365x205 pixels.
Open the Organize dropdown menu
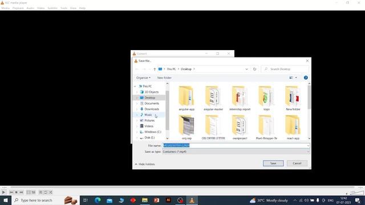click(143, 77)
